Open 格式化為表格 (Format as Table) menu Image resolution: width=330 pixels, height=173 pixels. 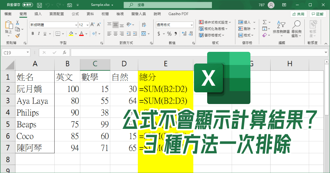213,29
